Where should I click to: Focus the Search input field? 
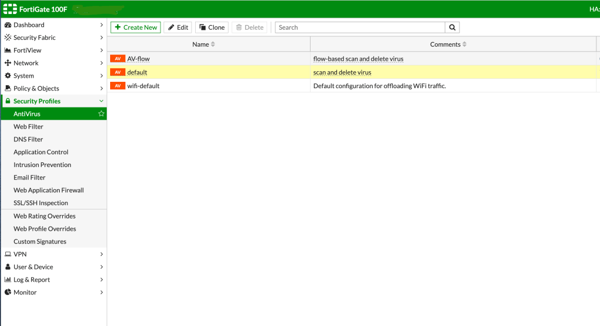click(360, 27)
